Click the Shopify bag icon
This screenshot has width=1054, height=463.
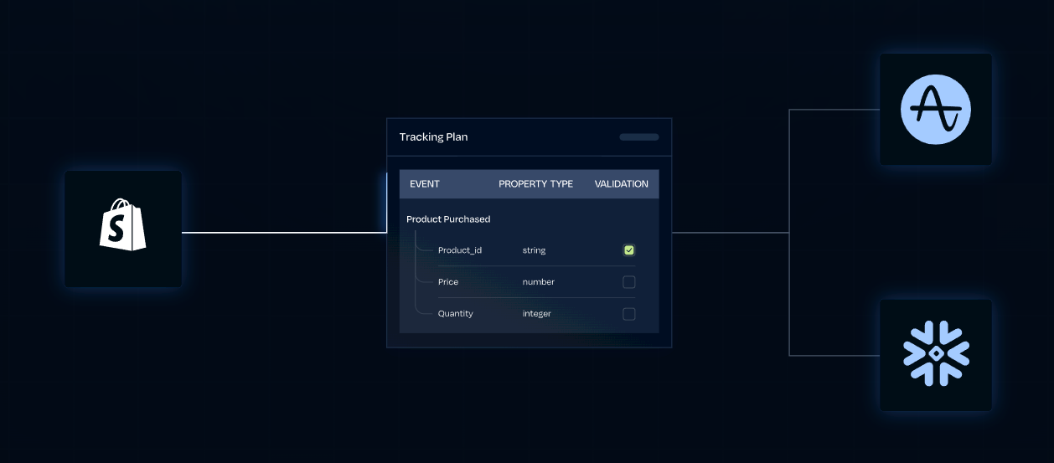point(123,224)
